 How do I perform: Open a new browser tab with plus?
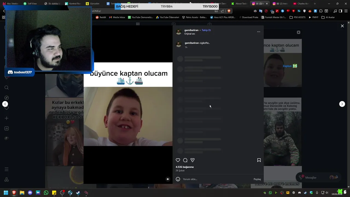pos(315,4)
